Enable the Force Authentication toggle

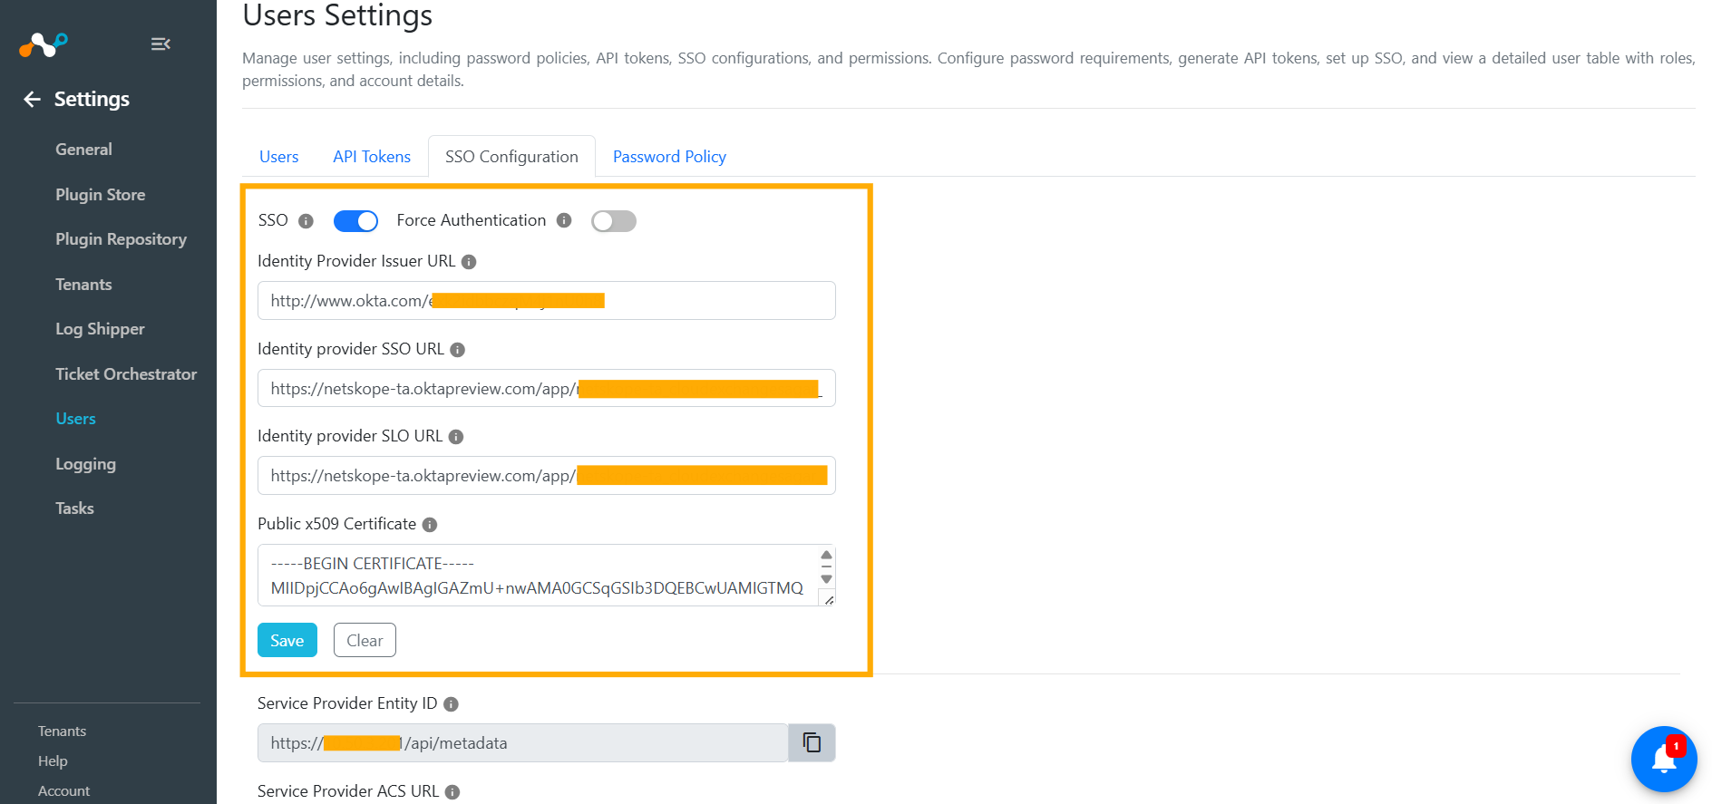(614, 221)
